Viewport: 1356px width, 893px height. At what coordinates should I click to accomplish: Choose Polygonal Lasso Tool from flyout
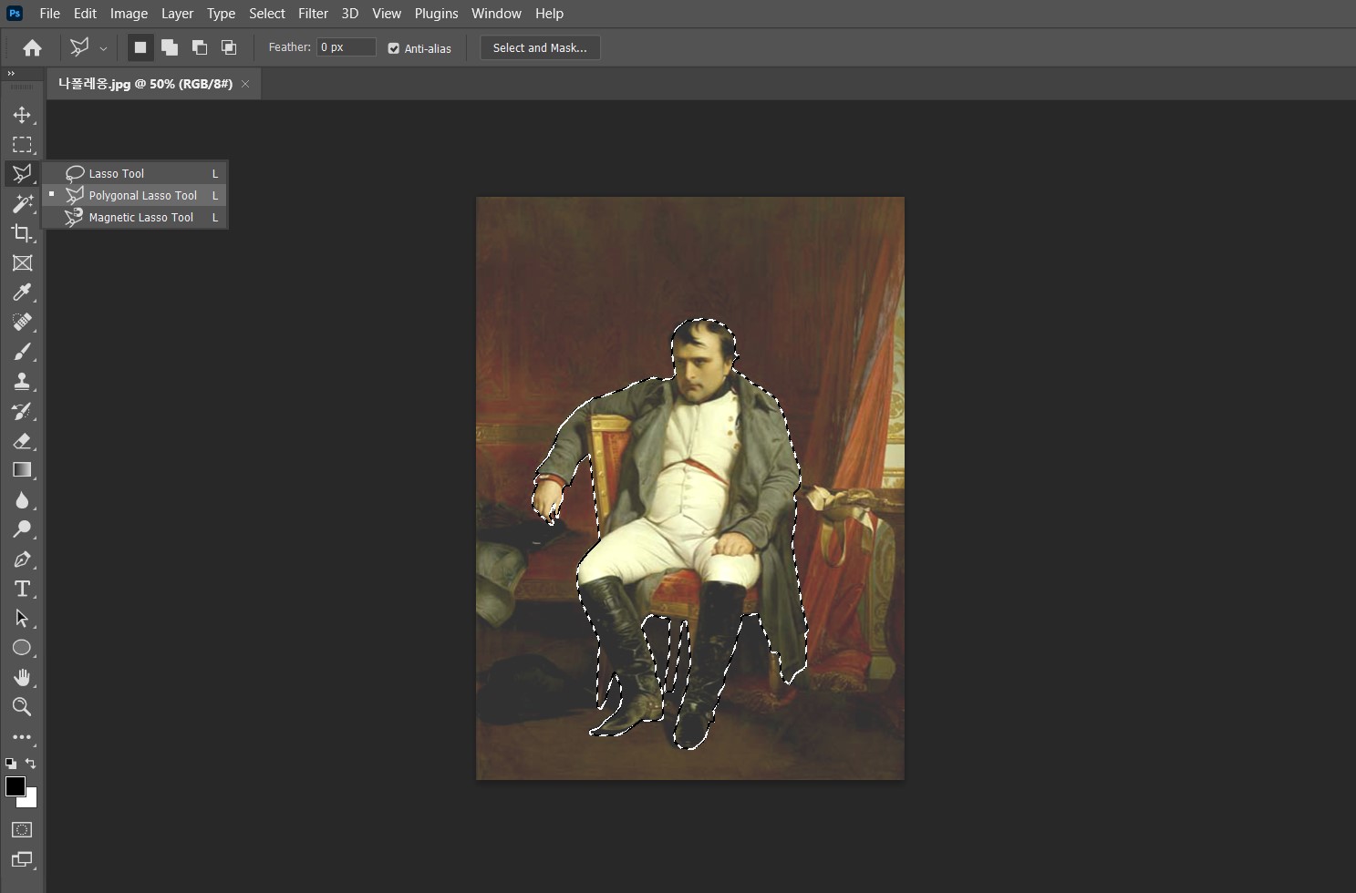click(x=135, y=195)
